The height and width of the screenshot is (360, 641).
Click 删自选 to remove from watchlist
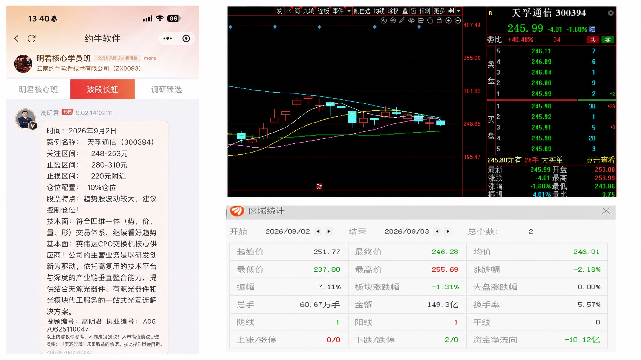pos(362,11)
